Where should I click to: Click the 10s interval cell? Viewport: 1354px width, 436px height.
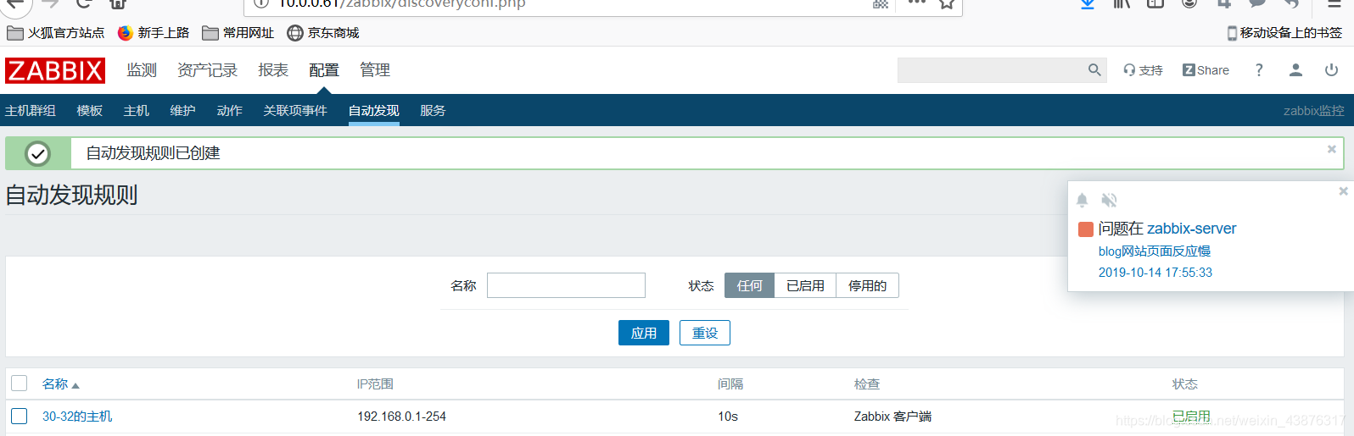(x=728, y=417)
